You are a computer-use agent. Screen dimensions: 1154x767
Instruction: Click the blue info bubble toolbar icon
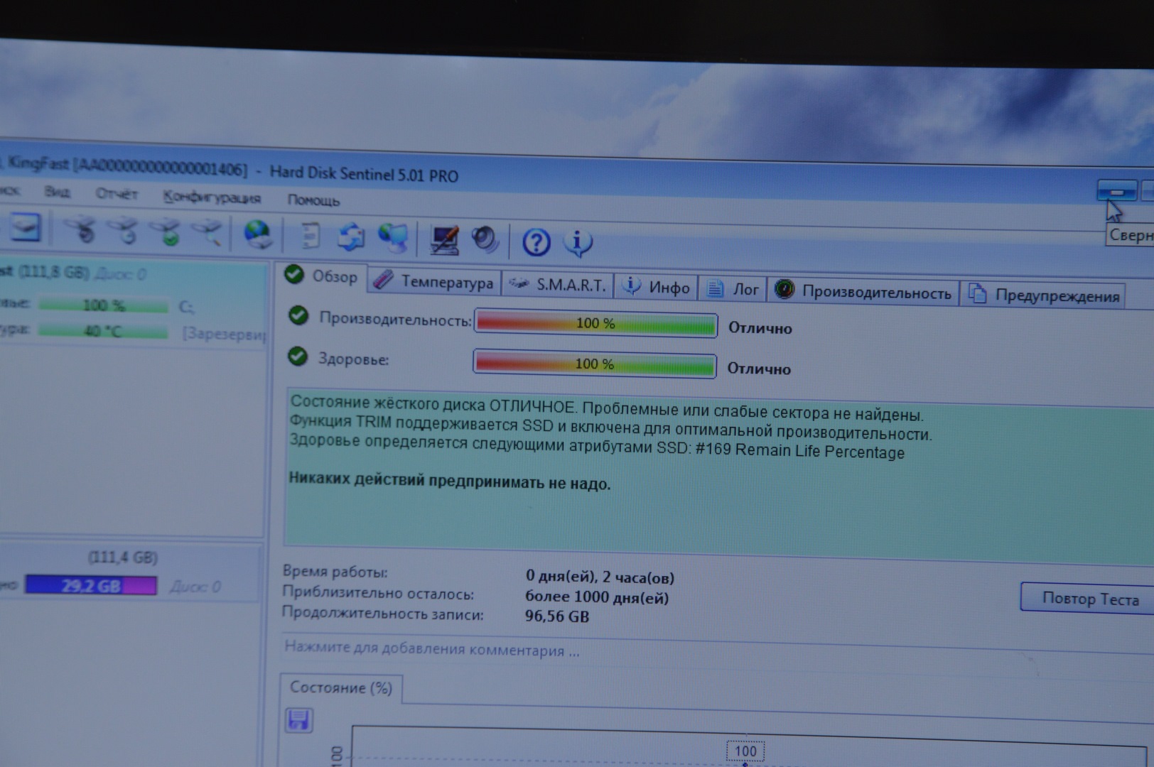pos(578,243)
